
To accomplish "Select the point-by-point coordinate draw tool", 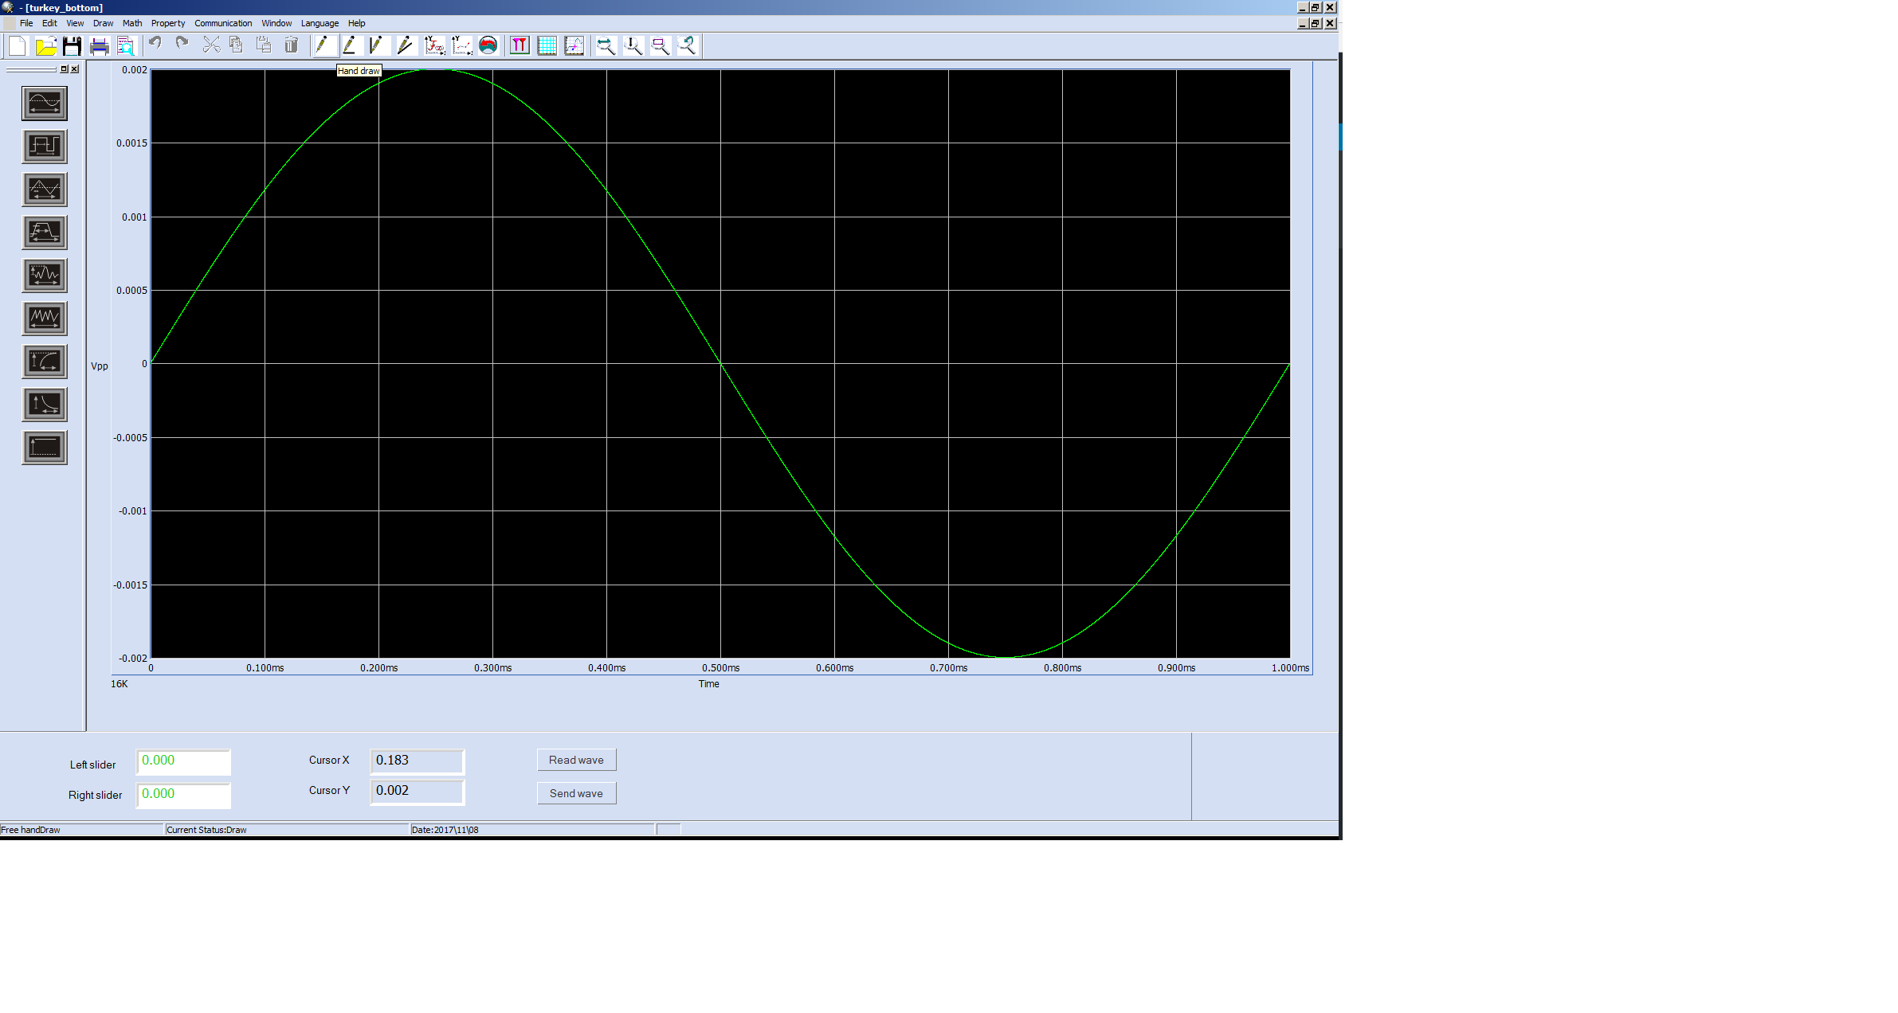I will pos(461,46).
